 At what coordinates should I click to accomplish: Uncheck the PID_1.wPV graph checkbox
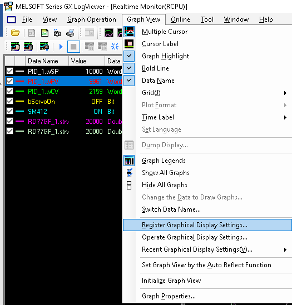point(10,81)
